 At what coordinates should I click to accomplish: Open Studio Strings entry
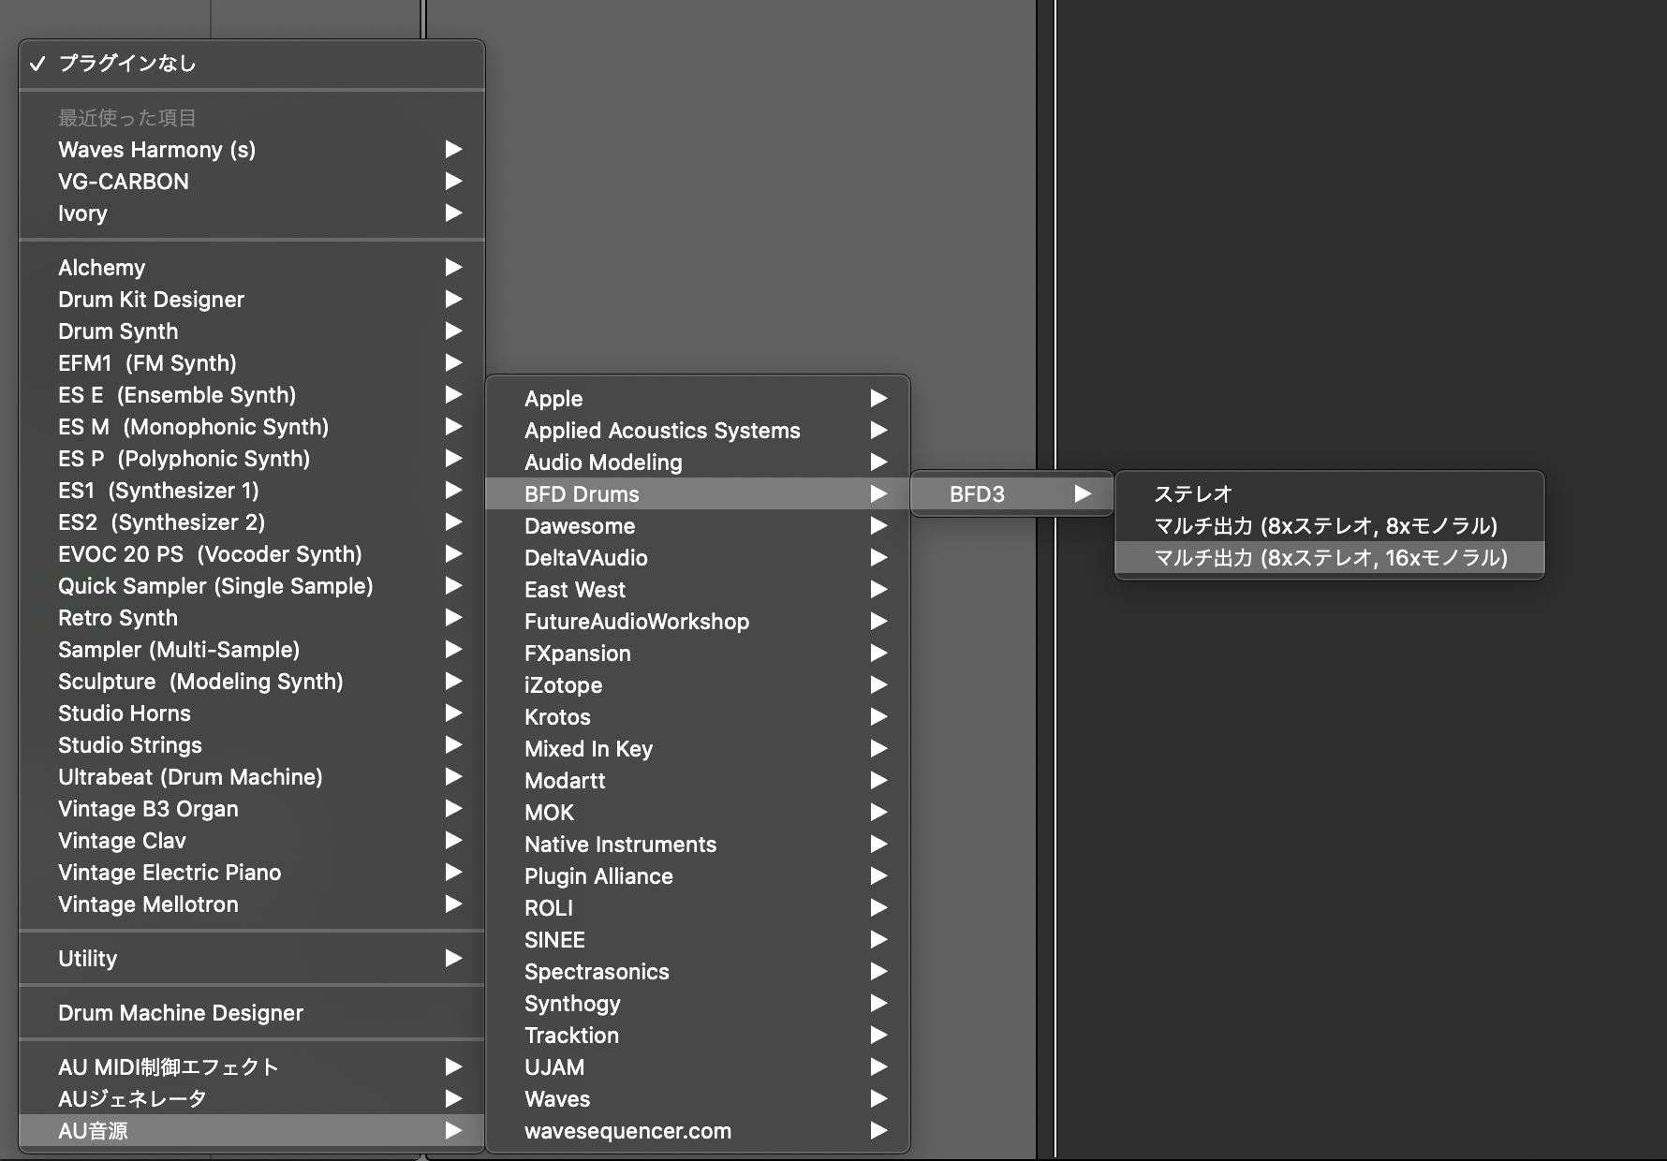[x=251, y=745]
